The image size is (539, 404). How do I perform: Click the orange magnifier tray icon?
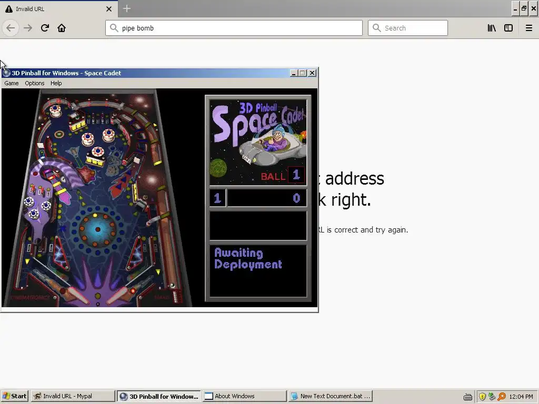[502, 397]
